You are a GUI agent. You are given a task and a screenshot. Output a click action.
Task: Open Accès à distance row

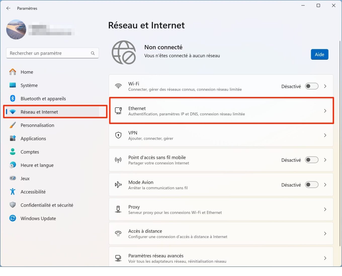(221, 234)
